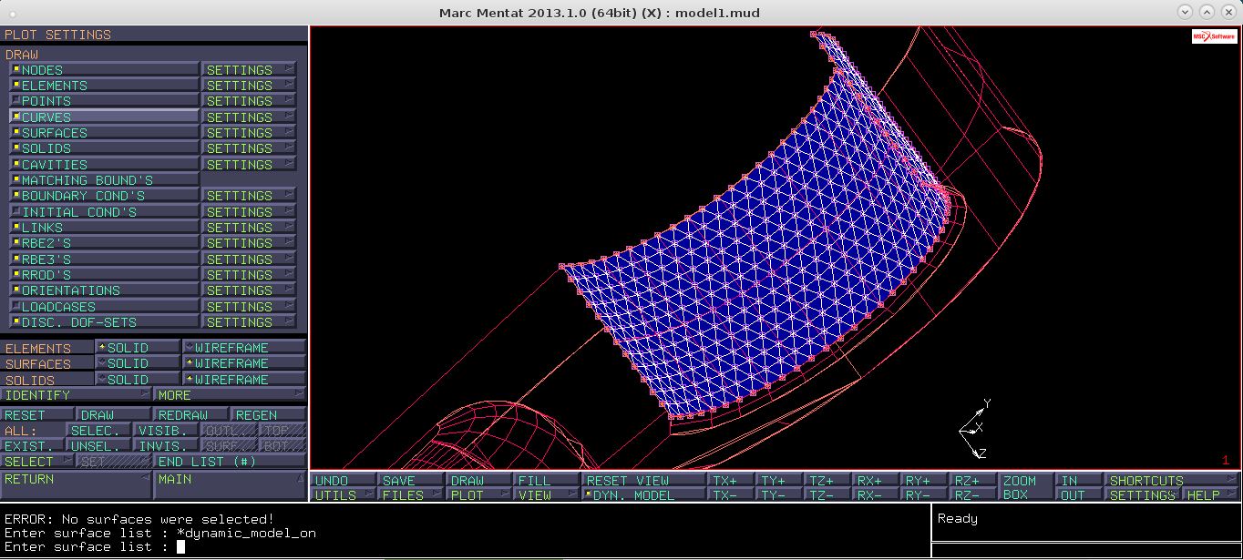The height and width of the screenshot is (560, 1243).
Task: Set SURFACES display to SOLID
Action: point(138,363)
